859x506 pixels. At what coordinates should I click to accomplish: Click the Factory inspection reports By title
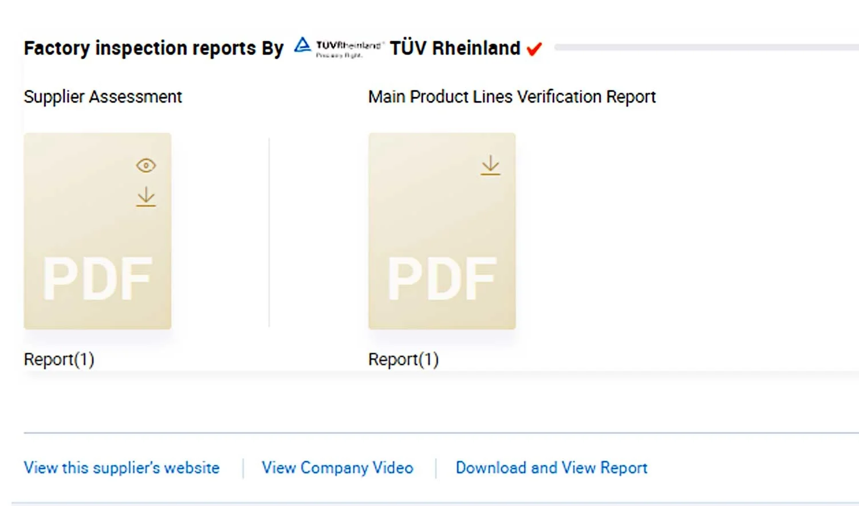click(153, 48)
